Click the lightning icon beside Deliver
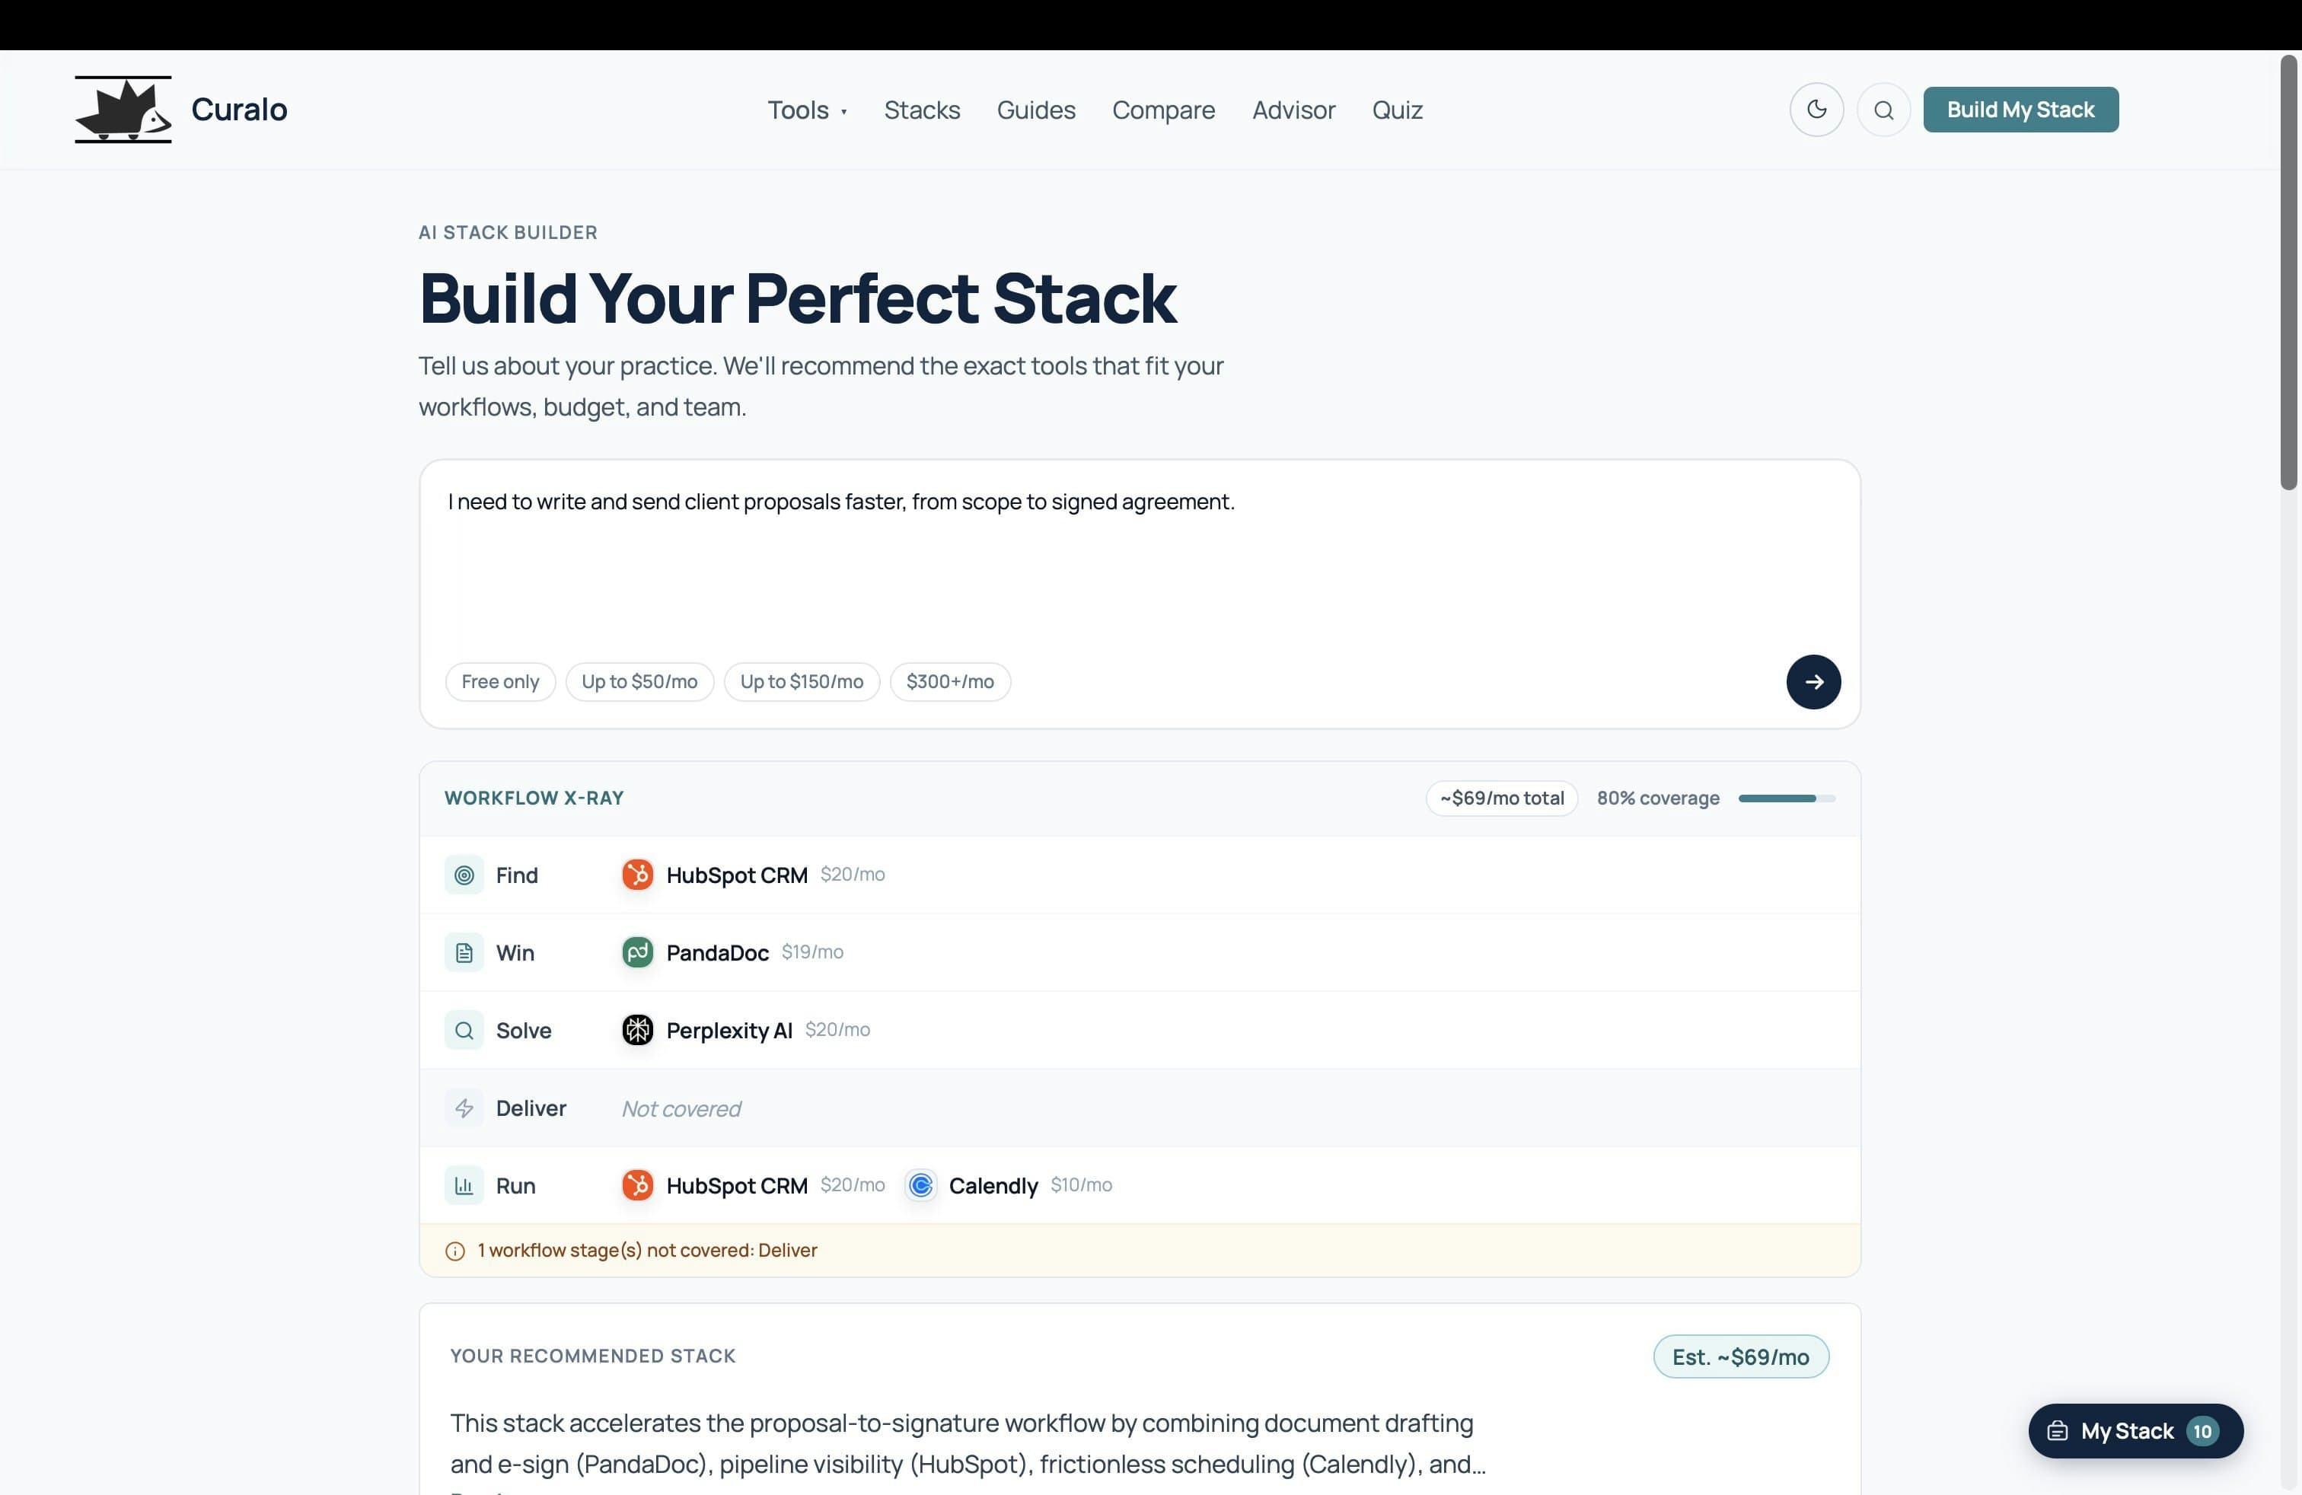Image resolution: width=2302 pixels, height=1495 pixels. (x=464, y=1108)
